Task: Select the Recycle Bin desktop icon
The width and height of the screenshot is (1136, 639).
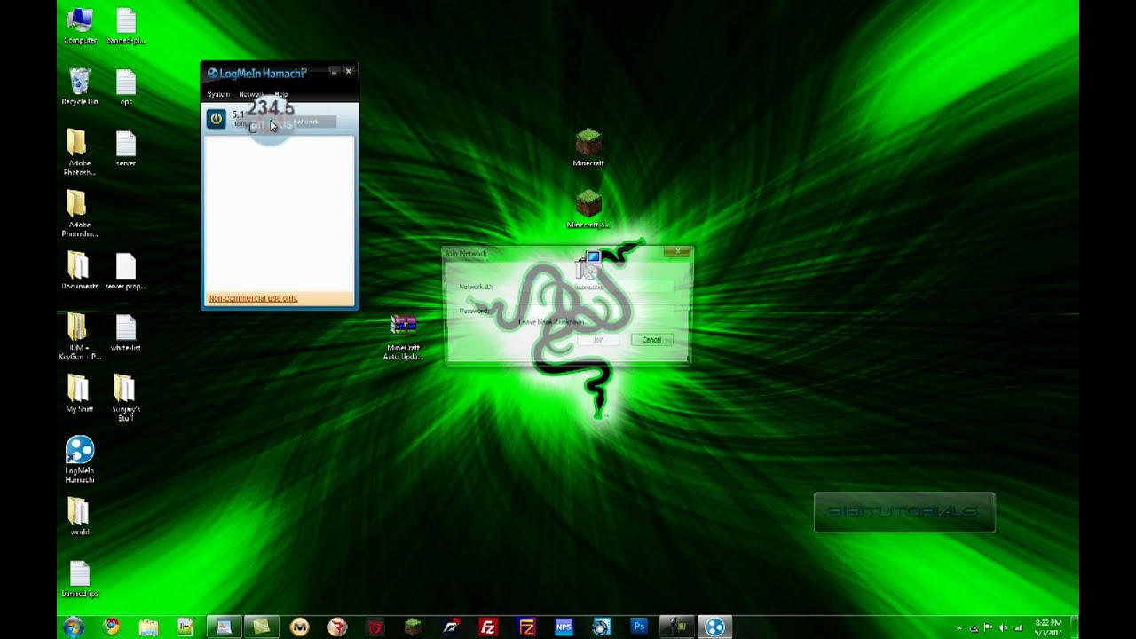Action: pos(79,87)
